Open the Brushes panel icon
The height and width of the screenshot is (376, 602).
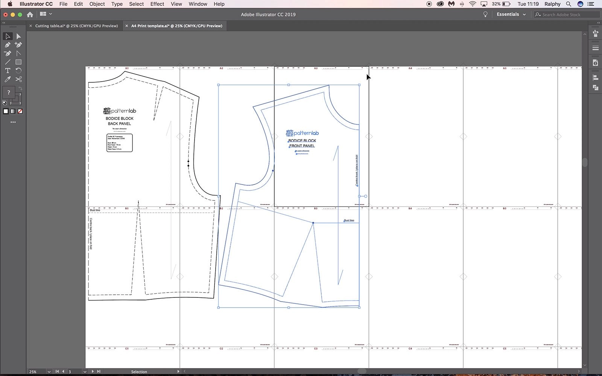[595, 33]
